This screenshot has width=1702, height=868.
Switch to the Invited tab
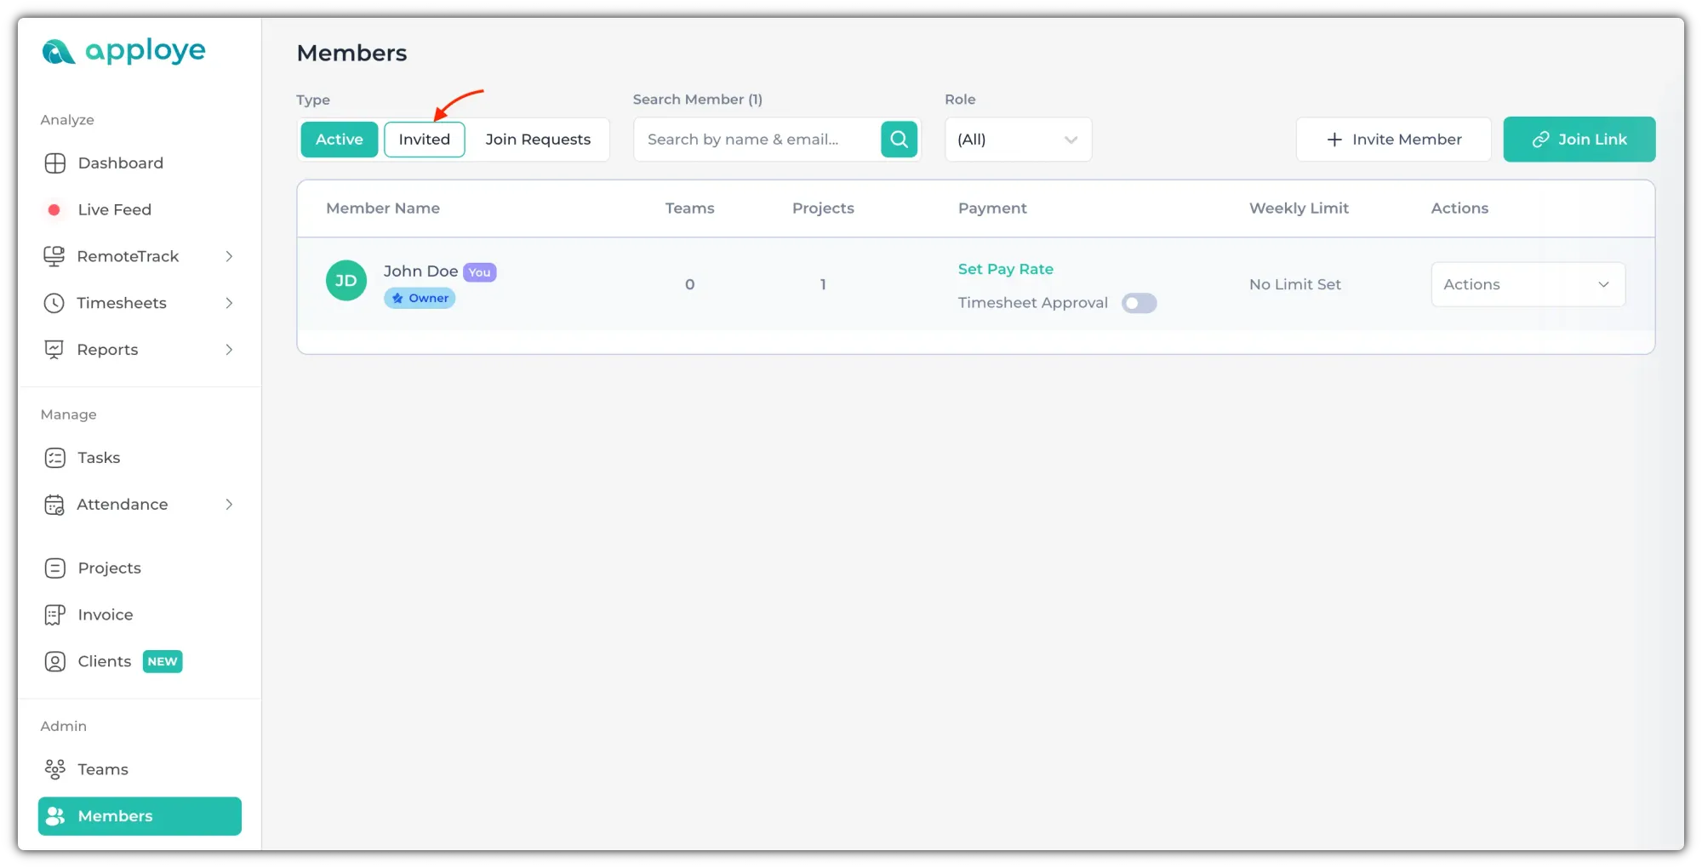point(424,140)
